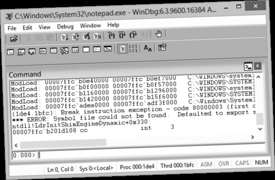Open the Font settings AA icon
Image resolution: width=275 pixels, height=180 pixels.
148,48
